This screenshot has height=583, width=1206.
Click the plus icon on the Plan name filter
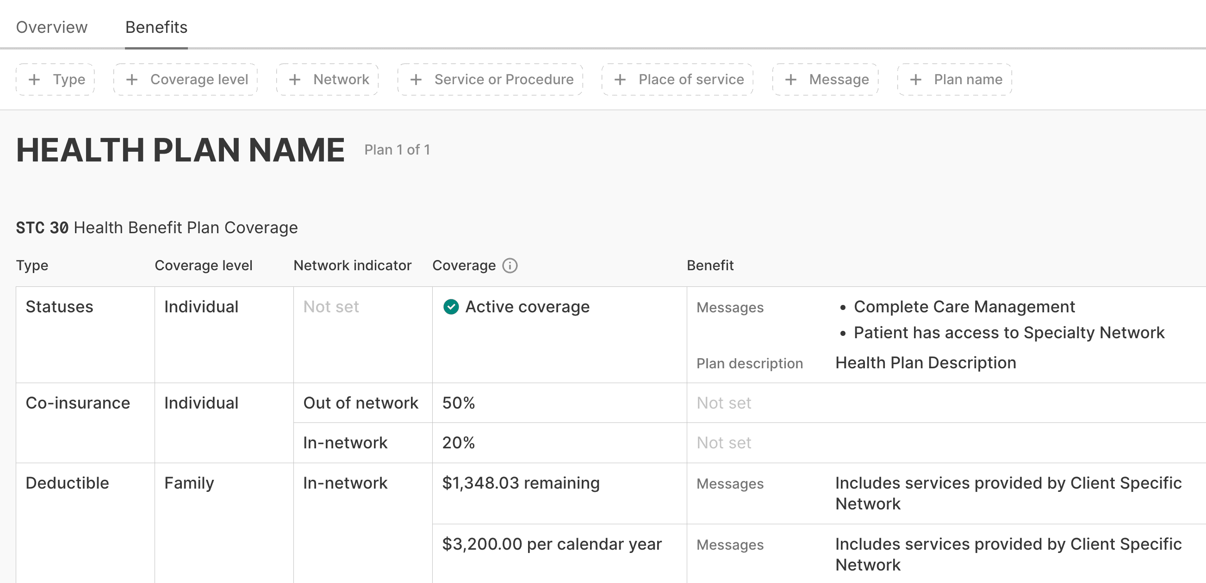(915, 80)
